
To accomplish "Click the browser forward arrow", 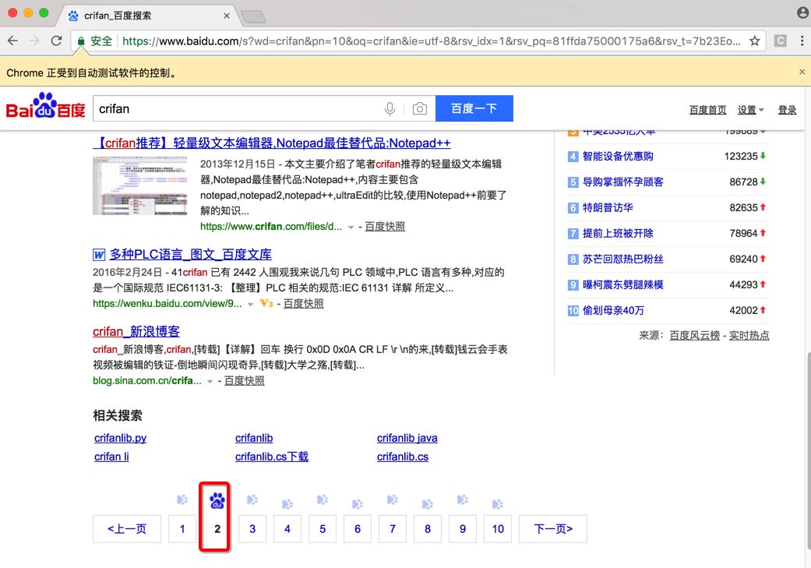I will (x=34, y=41).
